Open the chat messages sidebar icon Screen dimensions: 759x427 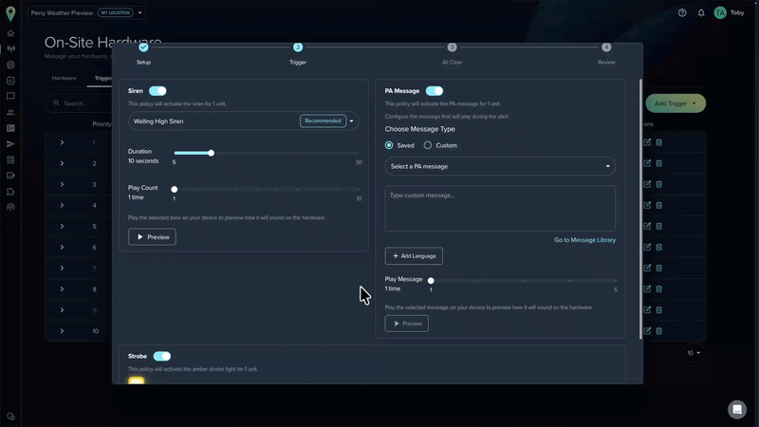pos(10,97)
